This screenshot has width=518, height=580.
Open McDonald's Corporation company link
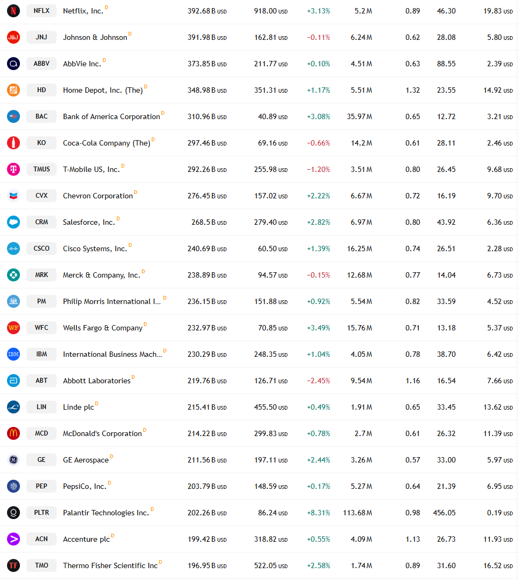[102, 433]
